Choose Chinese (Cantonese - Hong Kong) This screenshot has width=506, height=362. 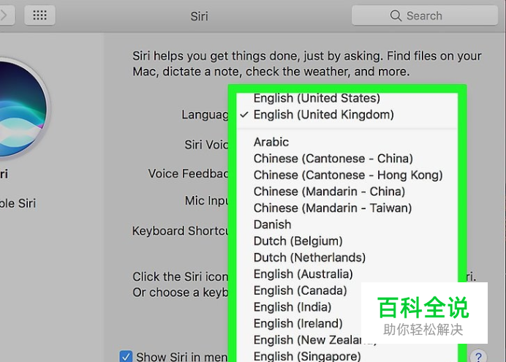(x=347, y=175)
